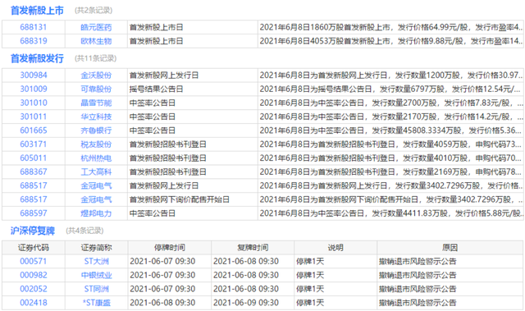525x311 pixels.
Task: Click the 首发新股上市 section heading
Action: tap(37, 11)
